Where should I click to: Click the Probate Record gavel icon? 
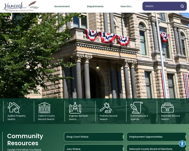106,108
